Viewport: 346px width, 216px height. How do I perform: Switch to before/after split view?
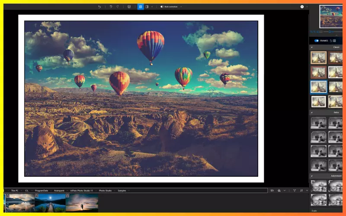pos(147,7)
